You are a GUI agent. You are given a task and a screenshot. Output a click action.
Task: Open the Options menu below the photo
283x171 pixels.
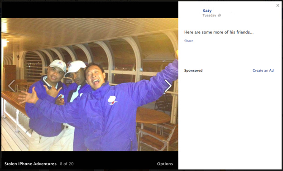click(165, 164)
